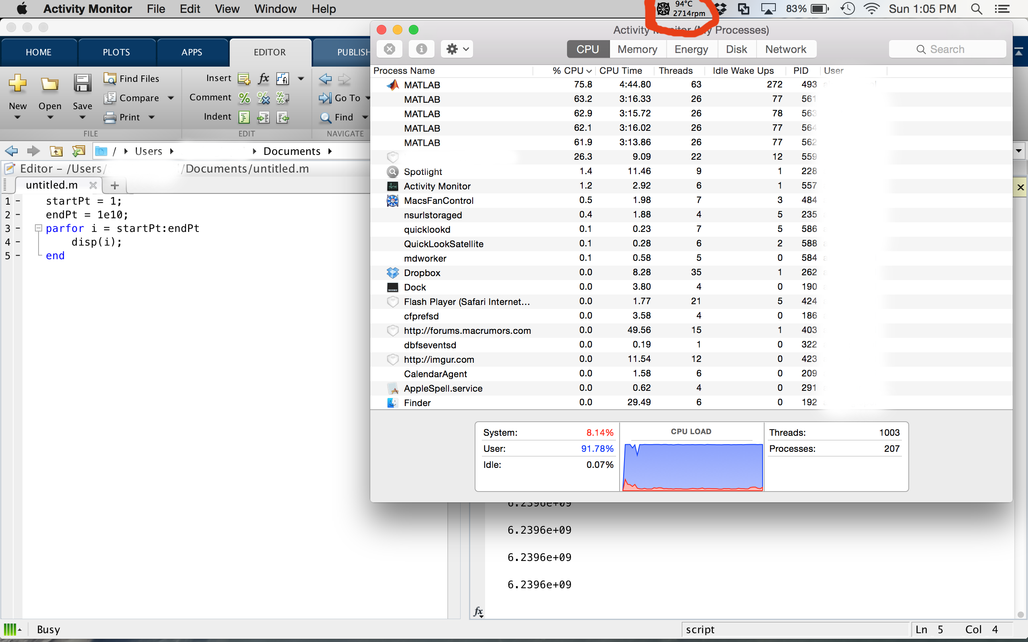This screenshot has height=642, width=1028.
Task: Close the untitled.m editor tab
Action: 93,185
